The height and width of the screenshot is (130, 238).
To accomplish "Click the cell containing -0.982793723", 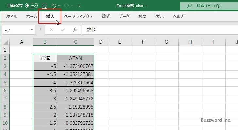I will (76, 123).
